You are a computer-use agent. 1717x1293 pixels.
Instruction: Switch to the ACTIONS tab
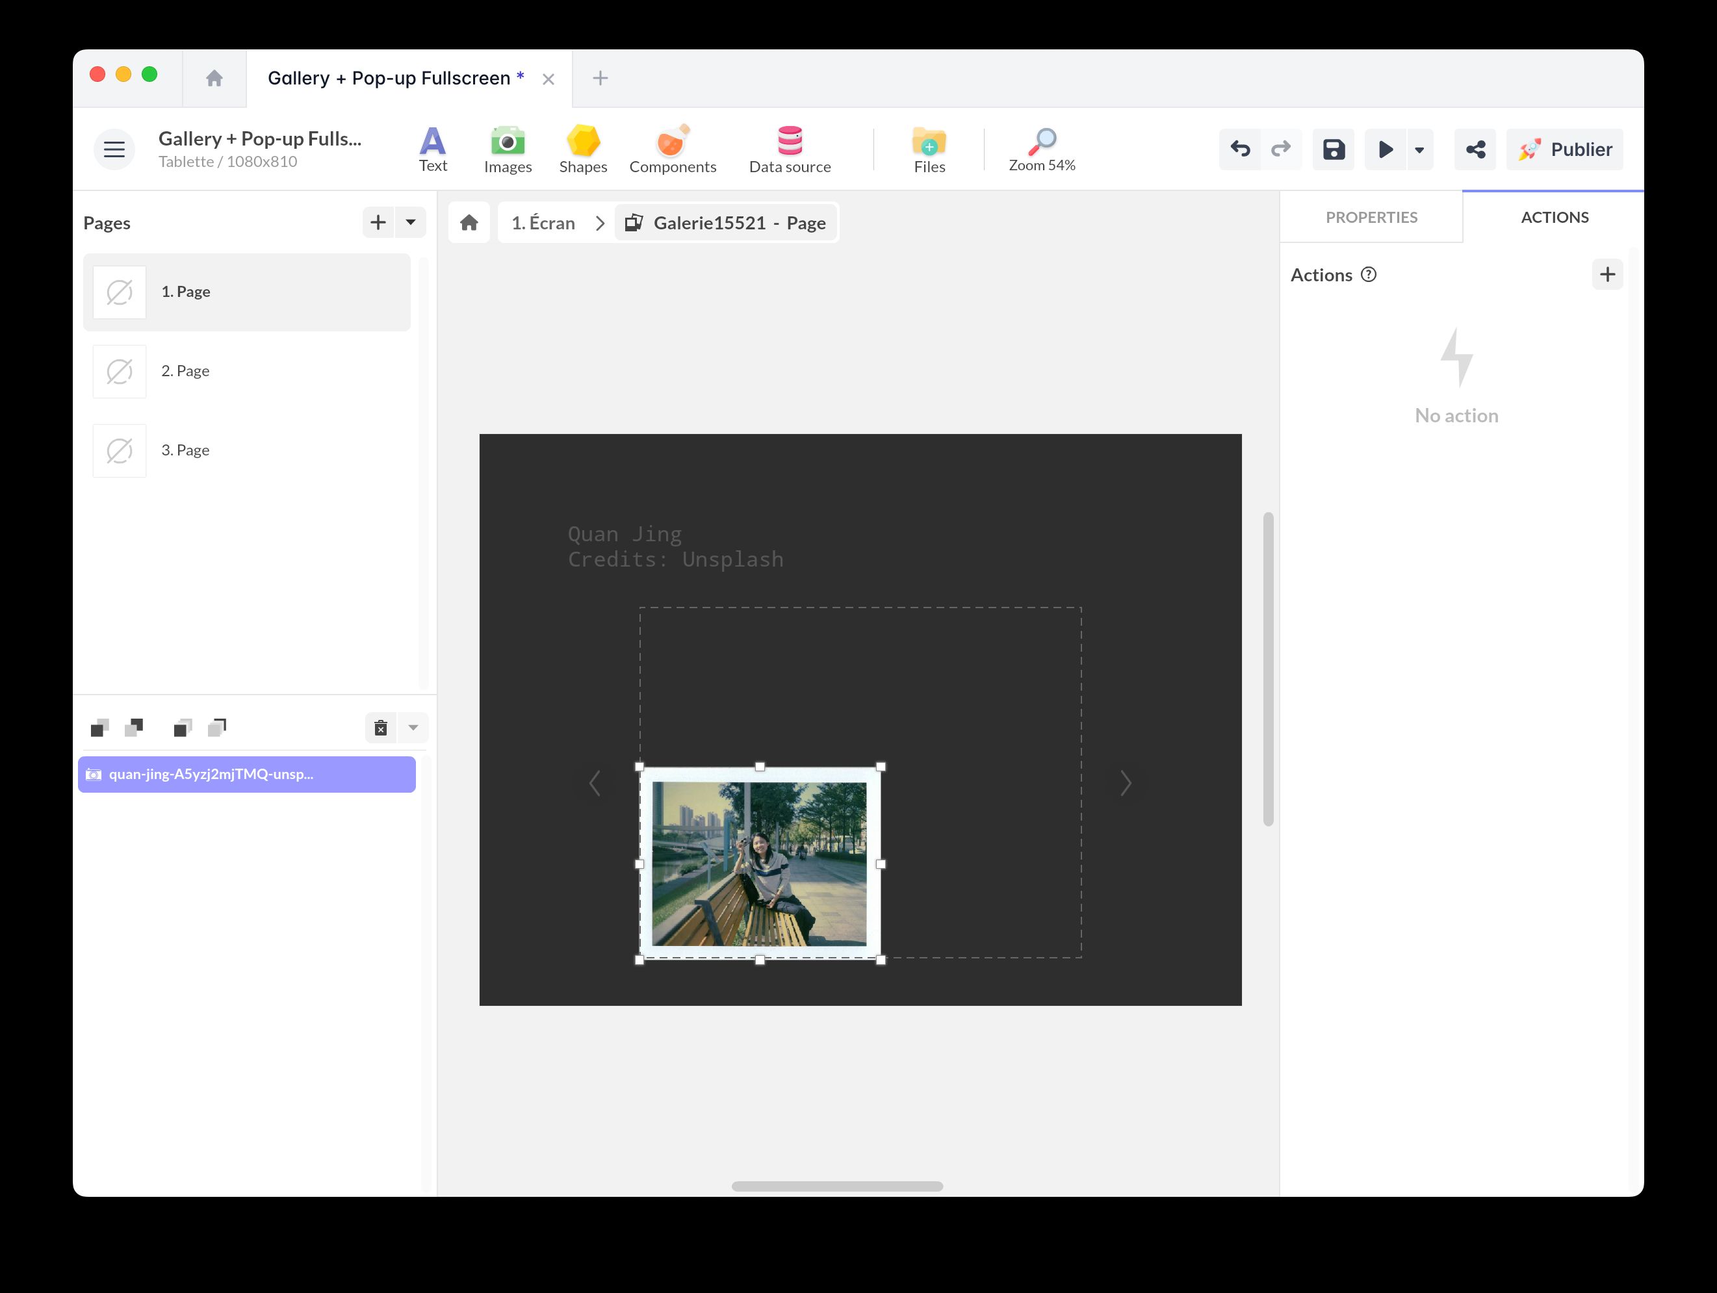click(1553, 217)
